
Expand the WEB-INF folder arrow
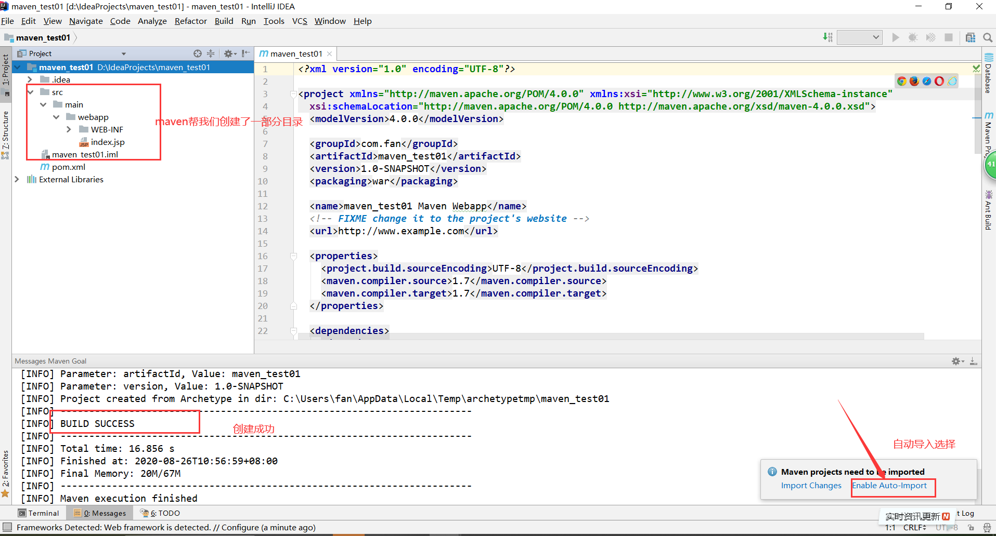[69, 129]
